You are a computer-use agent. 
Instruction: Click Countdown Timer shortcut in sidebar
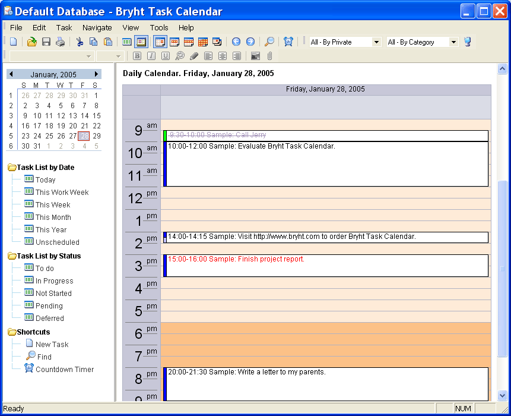click(x=65, y=369)
